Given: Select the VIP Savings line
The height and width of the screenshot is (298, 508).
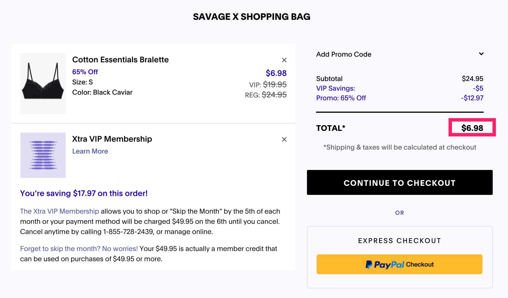Looking at the screenshot, I should point(336,88).
